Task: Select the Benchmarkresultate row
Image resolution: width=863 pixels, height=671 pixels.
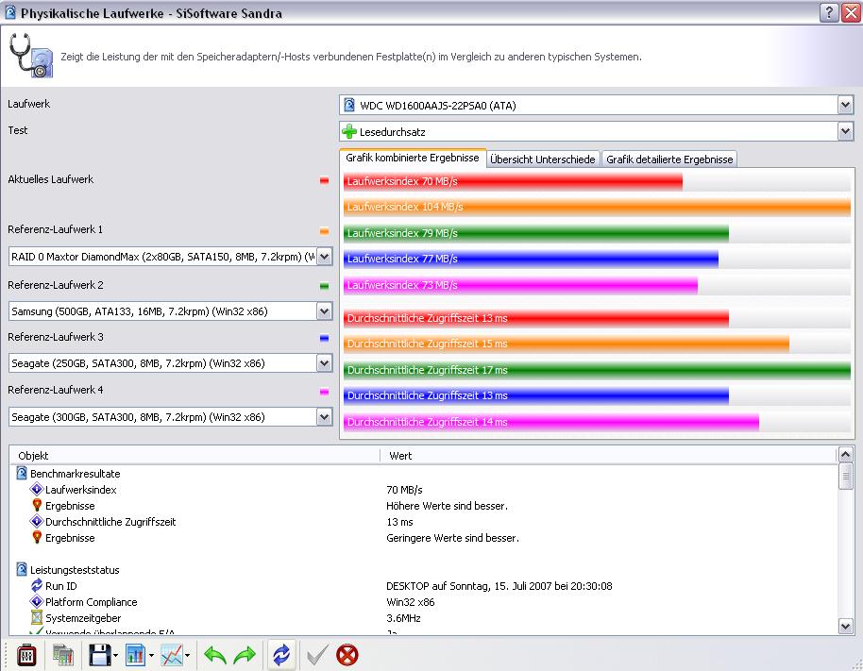Action: (424, 473)
